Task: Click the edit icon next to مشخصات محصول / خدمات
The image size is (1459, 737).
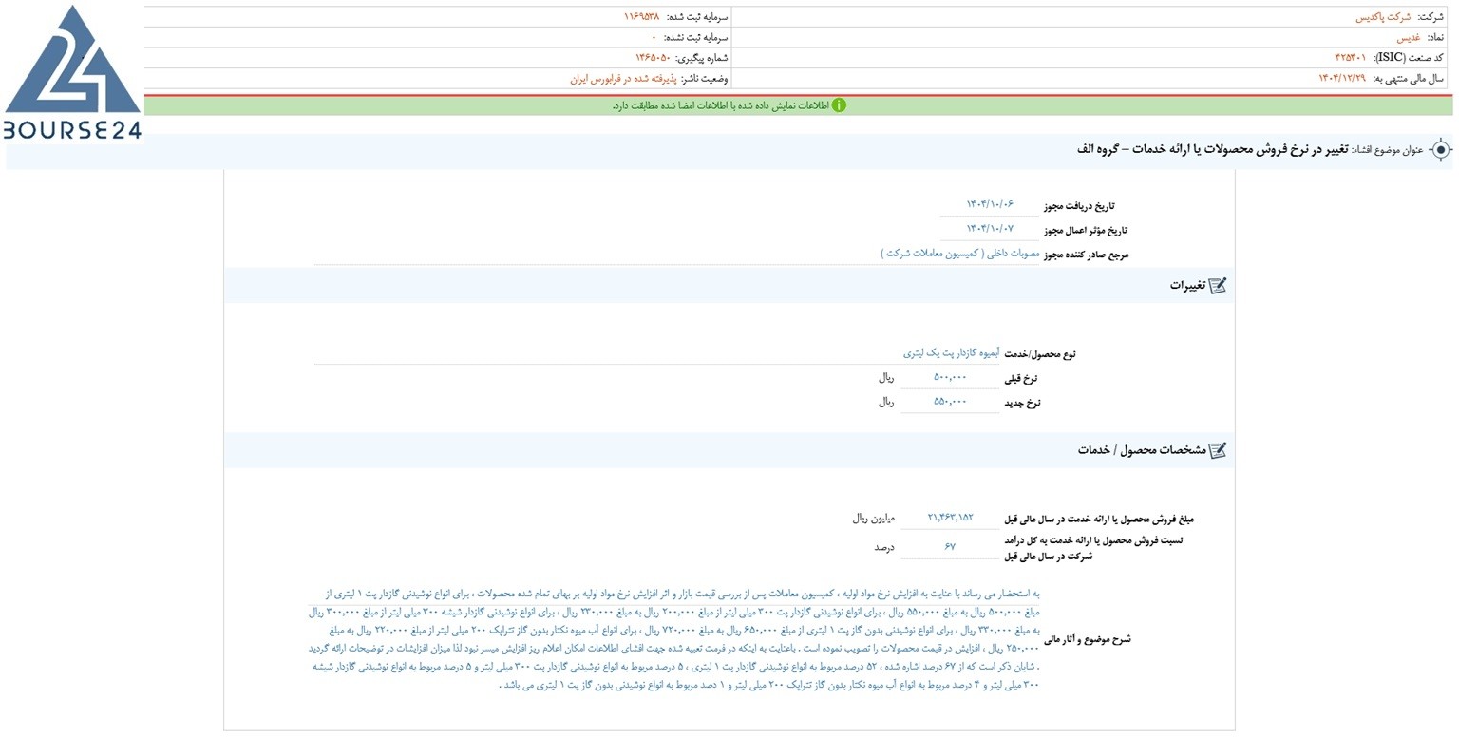Action: click(x=1217, y=450)
